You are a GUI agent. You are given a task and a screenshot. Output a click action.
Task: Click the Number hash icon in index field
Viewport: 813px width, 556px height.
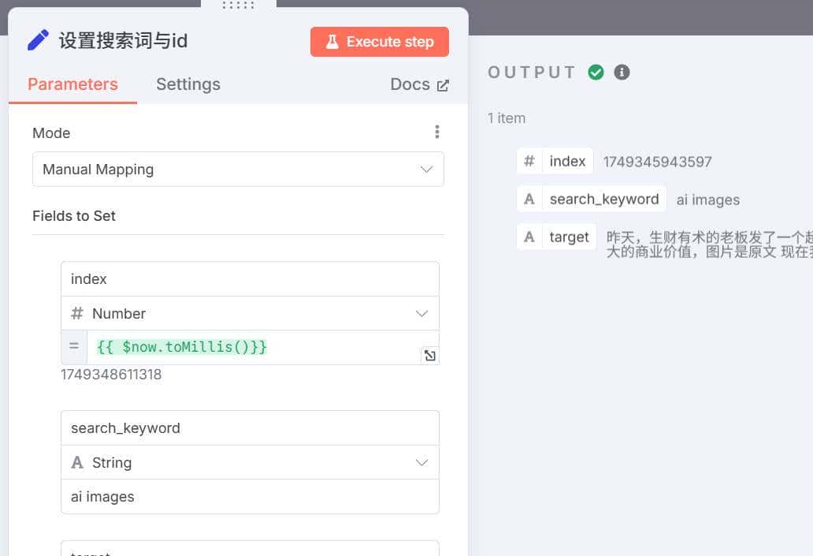(76, 313)
